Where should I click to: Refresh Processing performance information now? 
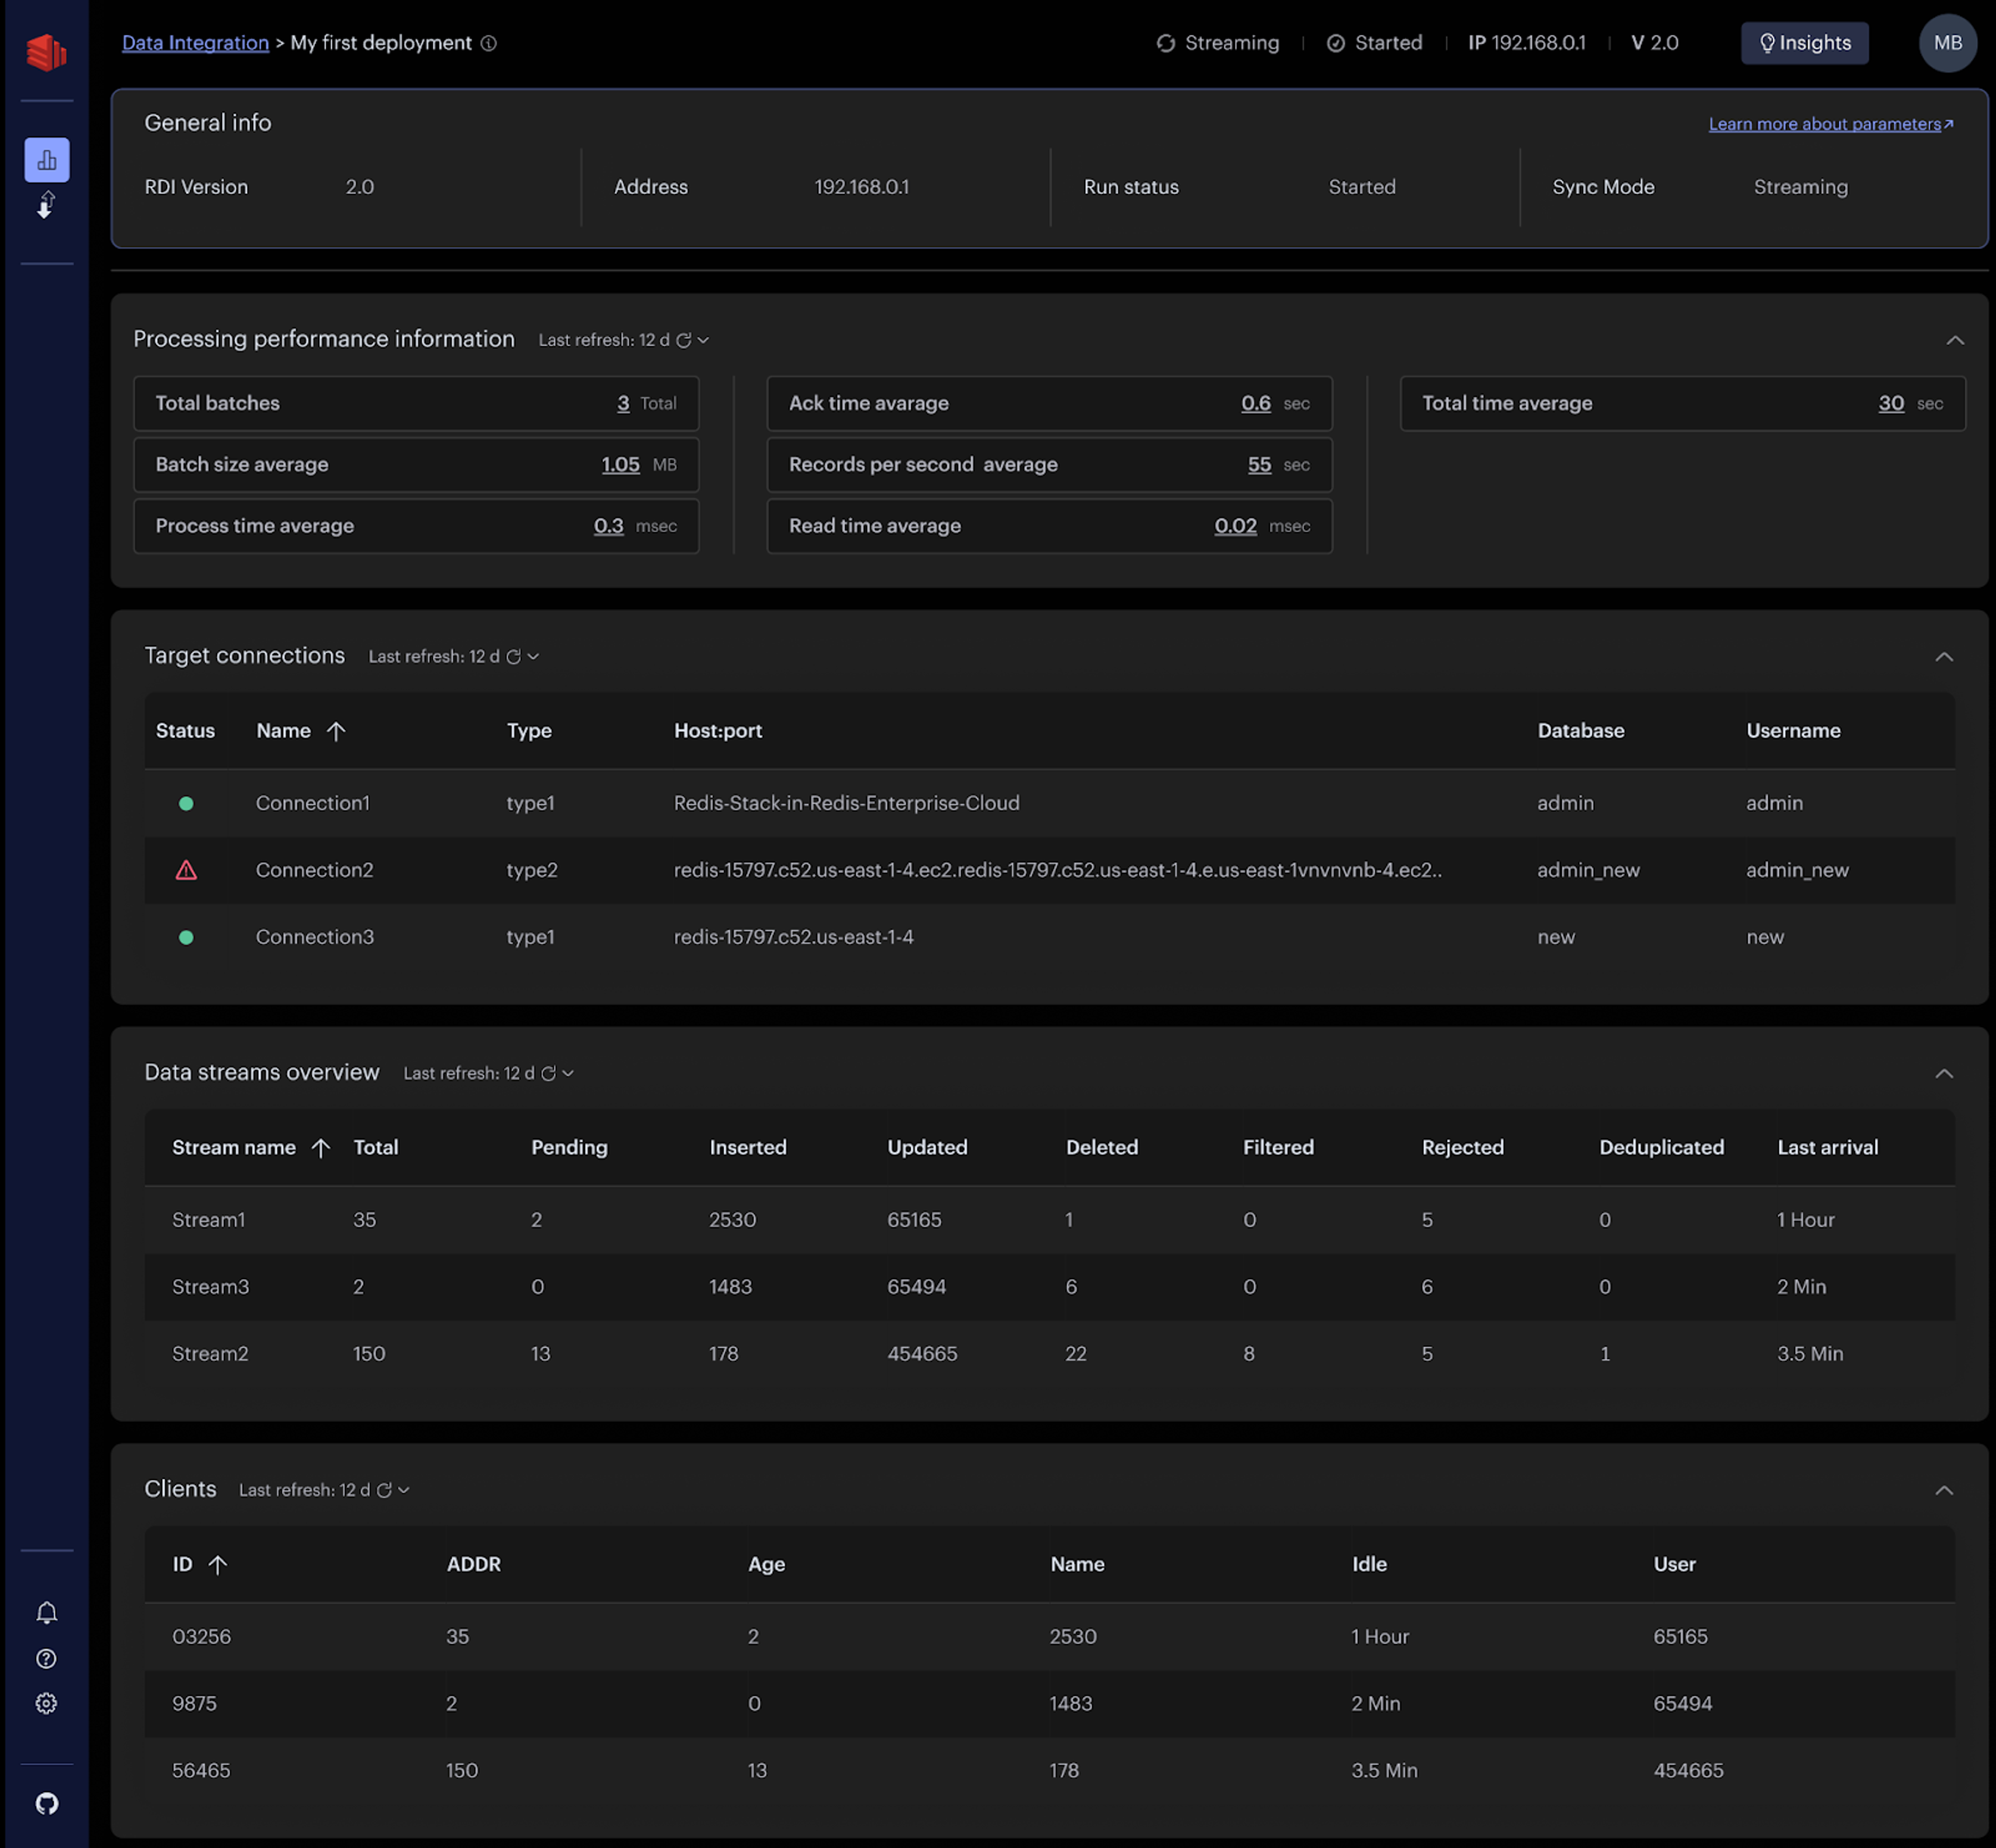(x=684, y=340)
